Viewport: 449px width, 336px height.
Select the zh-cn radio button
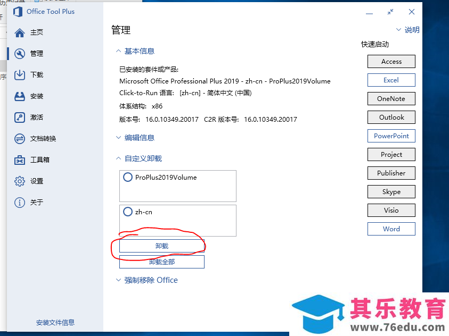tap(128, 212)
